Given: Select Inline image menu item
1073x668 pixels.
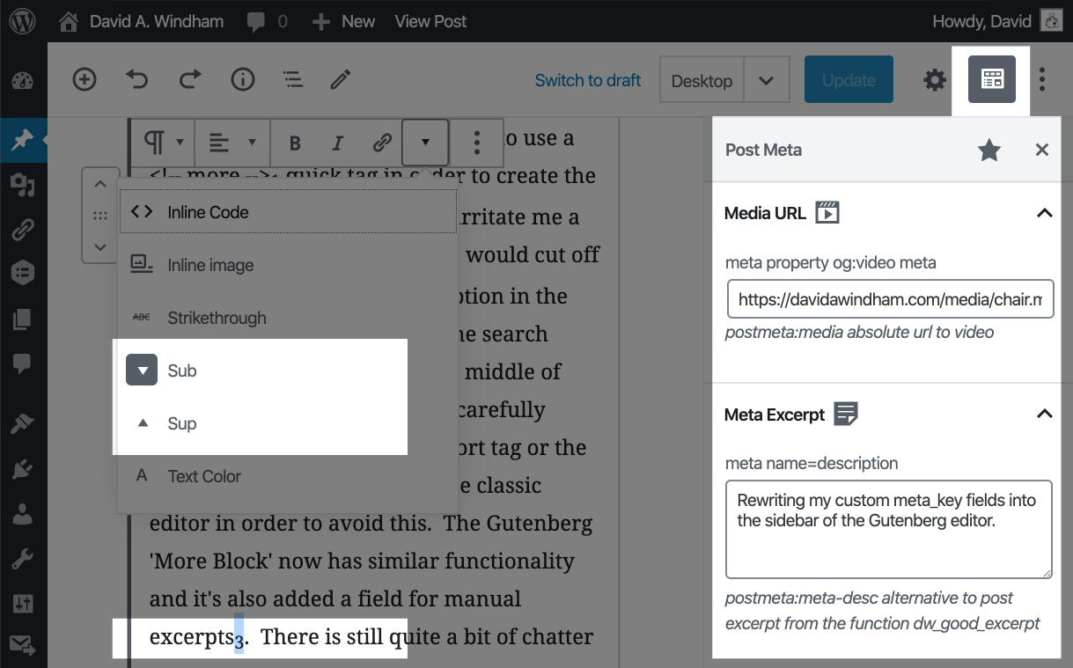Looking at the screenshot, I should coord(288,265).
